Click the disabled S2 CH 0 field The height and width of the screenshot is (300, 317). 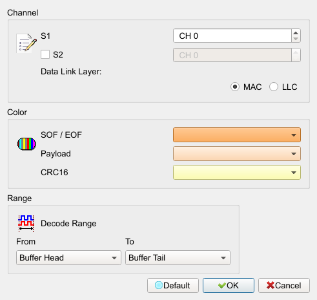[x=232, y=55]
